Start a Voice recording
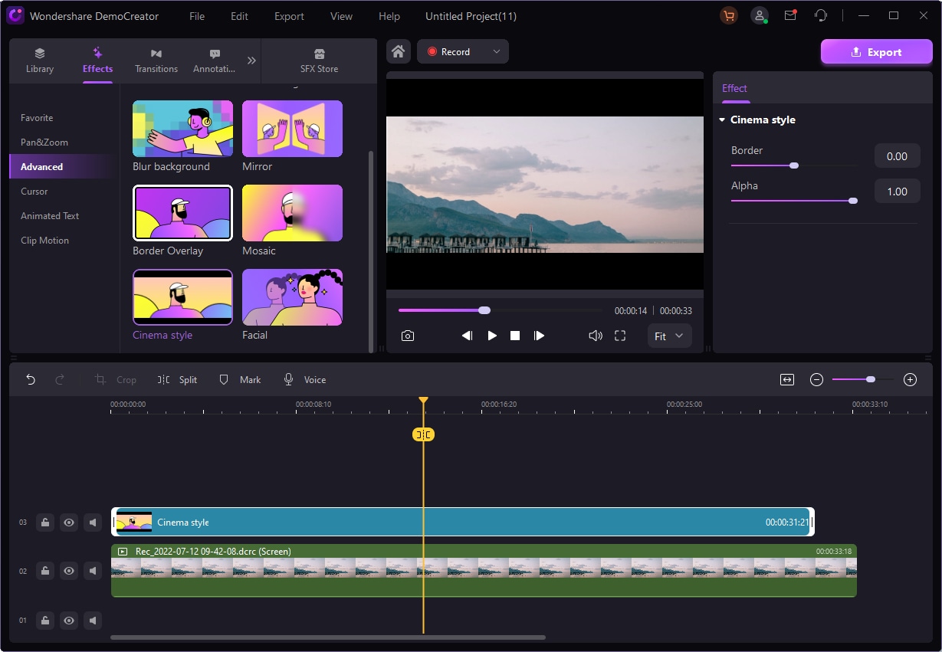 coord(304,379)
